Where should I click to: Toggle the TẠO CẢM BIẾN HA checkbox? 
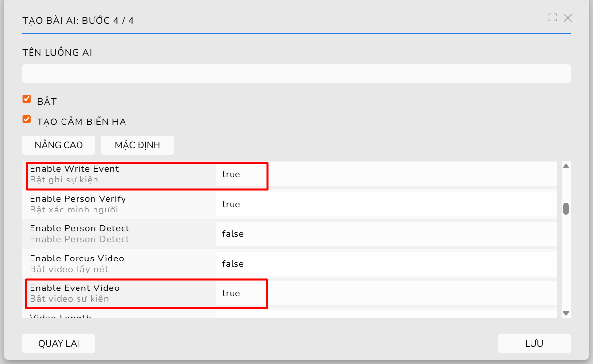27,119
